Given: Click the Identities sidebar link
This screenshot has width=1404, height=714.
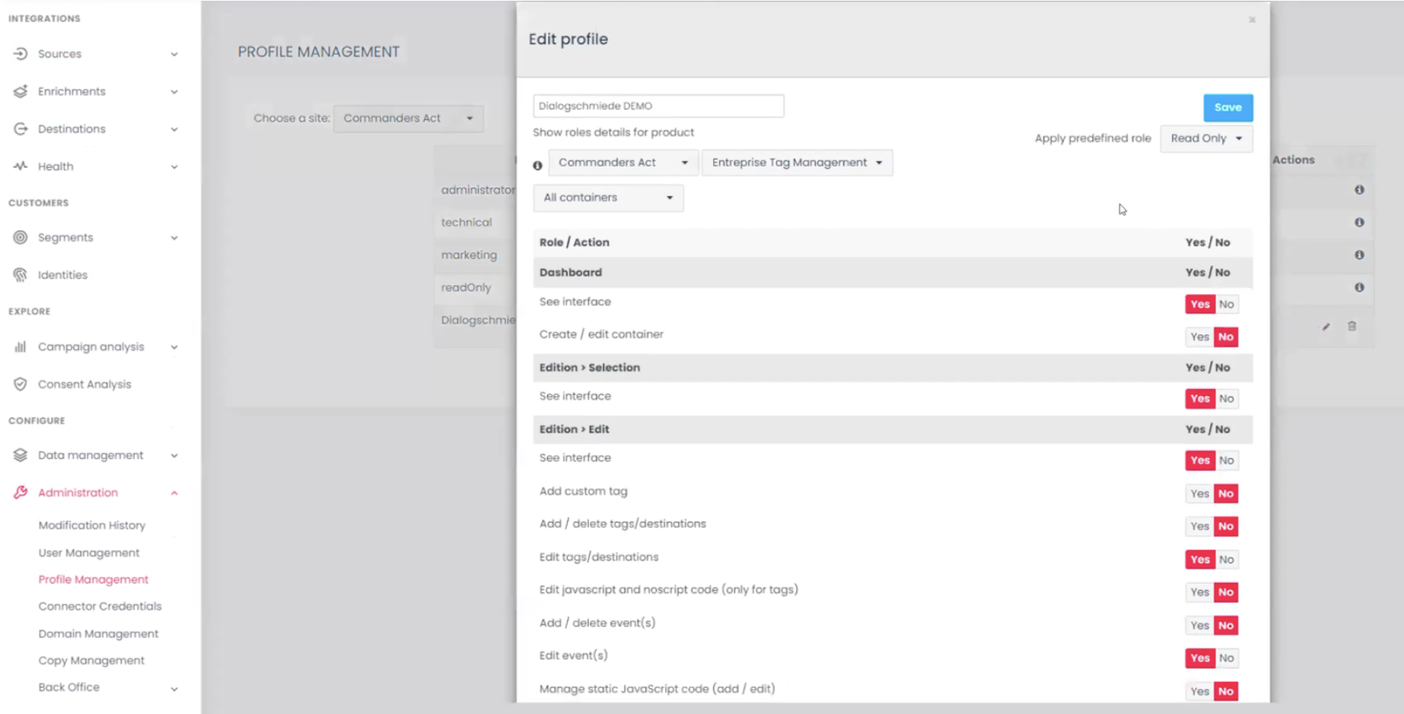Looking at the screenshot, I should 63,275.
